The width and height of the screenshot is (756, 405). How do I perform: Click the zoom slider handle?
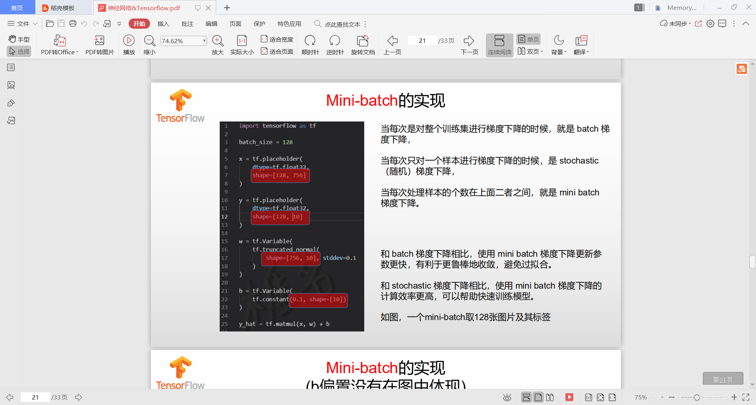click(697, 398)
